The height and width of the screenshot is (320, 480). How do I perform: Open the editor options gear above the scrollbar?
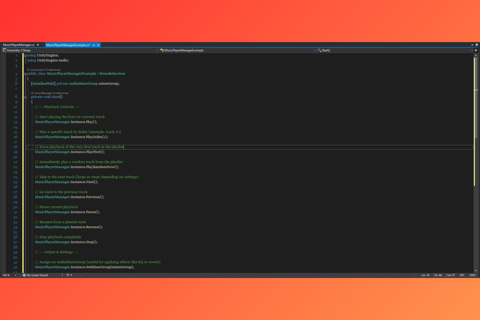pos(477,45)
